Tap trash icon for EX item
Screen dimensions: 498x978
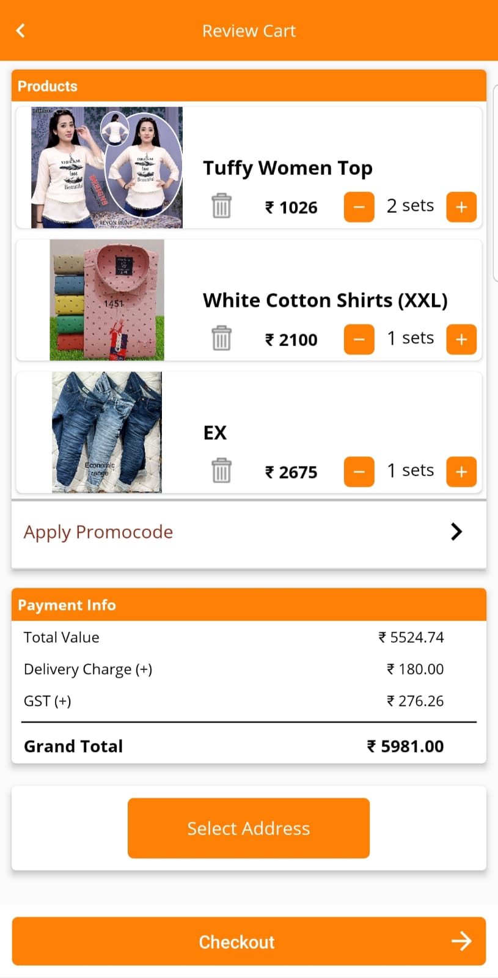point(221,471)
